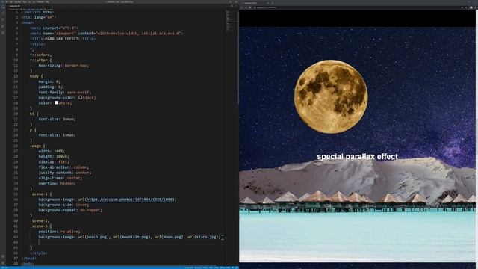Viewport: 478px width, 269px height.
Task: Click the '.page' selector in code
Action: coord(35,146)
